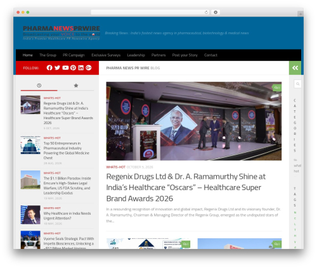Click thumbnail of Vyome Seals post
The width and height of the screenshot is (317, 268).
click(30, 240)
